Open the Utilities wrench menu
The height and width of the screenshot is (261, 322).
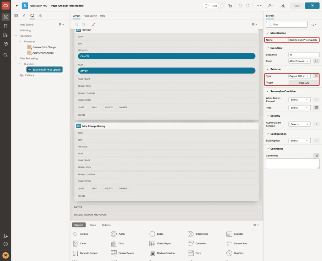270,6
